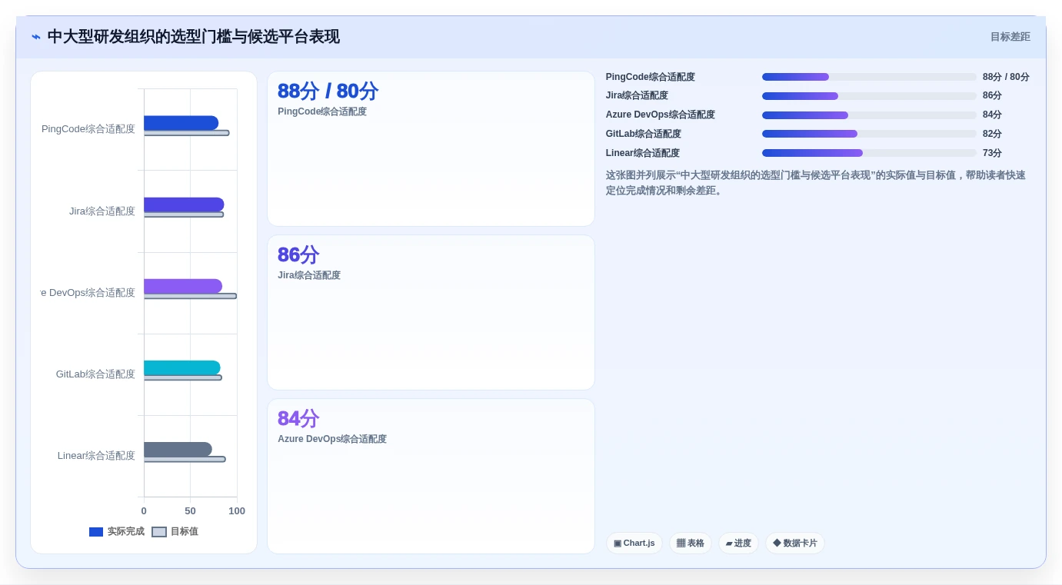Click the 目标值 gray legend swatch
The height and width of the screenshot is (585, 1062).
tap(159, 532)
